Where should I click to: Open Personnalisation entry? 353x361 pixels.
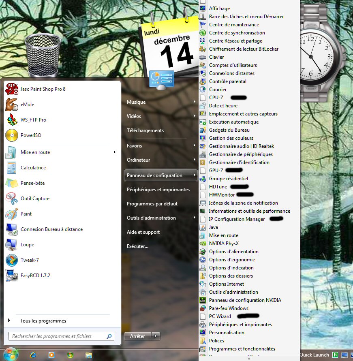(227, 333)
